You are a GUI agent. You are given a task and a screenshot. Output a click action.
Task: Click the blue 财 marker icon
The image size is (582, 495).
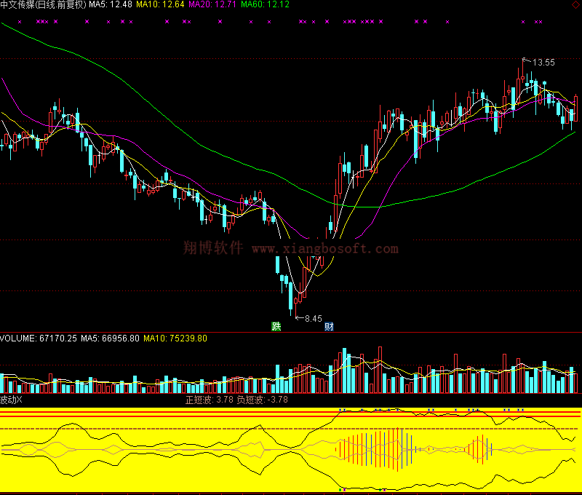(329, 326)
